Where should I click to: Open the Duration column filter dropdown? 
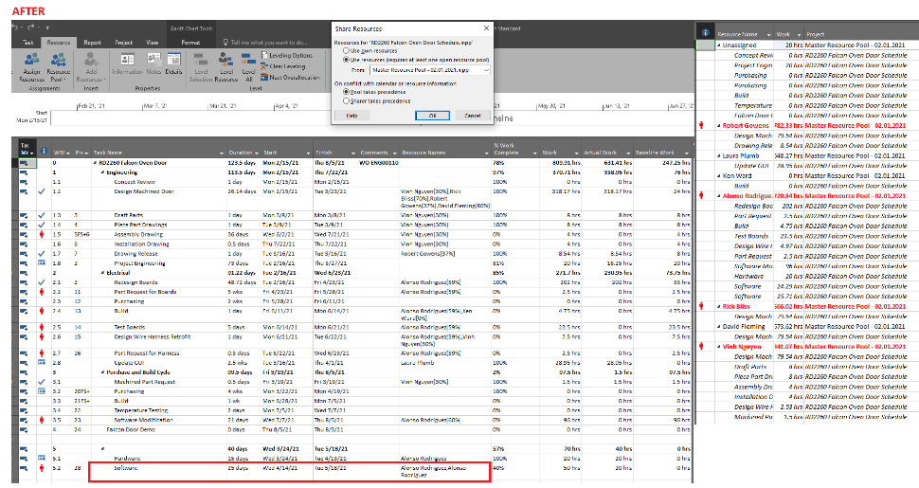coord(257,154)
